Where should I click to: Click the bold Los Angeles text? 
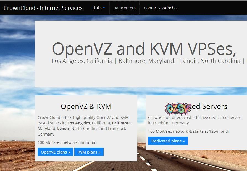[79, 123]
